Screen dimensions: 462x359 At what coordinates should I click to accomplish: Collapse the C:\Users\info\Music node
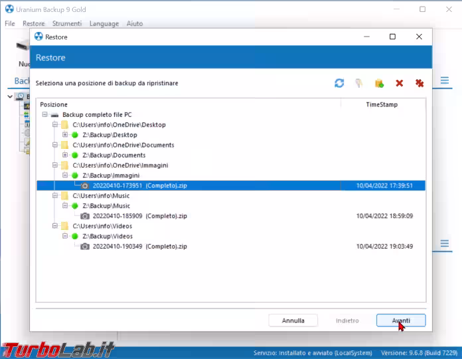[55, 195]
